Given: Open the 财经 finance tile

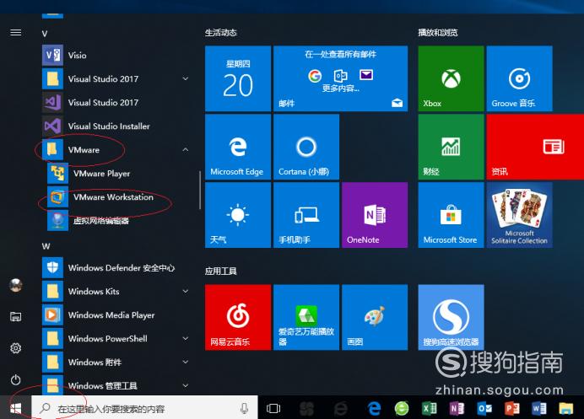Looking at the screenshot, I should pyautogui.click(x=451, y=147).
